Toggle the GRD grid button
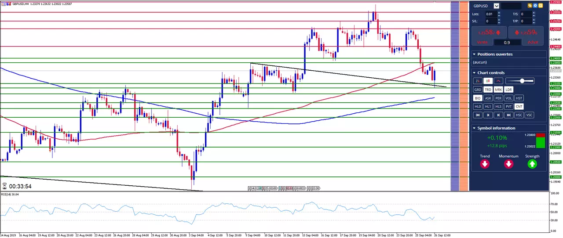Image resolution: width=563 pixels, height=238 pixels. [478, 90]
